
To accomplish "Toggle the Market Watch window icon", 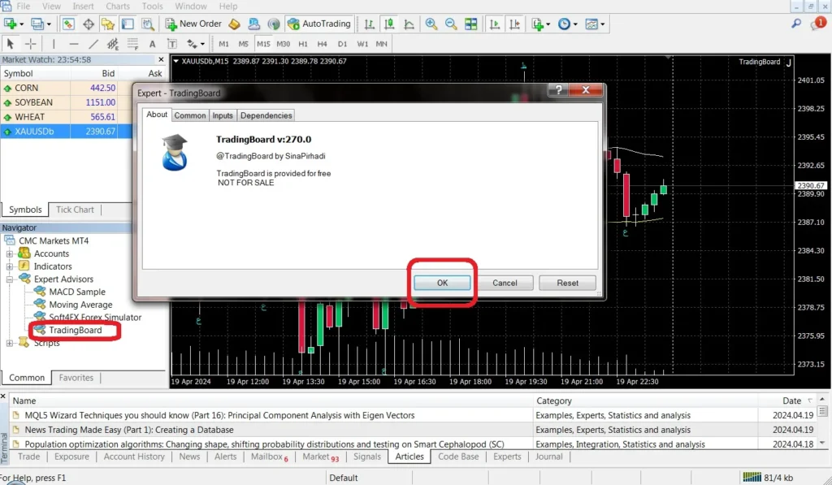I will pos(68,24).
